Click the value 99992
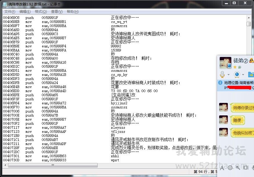The height and width of the screenshot is (177, 254). [x=116, y=46]
